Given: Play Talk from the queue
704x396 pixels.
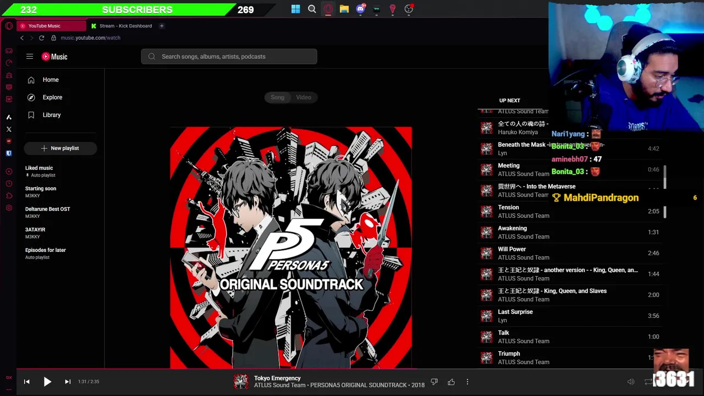Looking at the screenshot, I should click(570, 337).
